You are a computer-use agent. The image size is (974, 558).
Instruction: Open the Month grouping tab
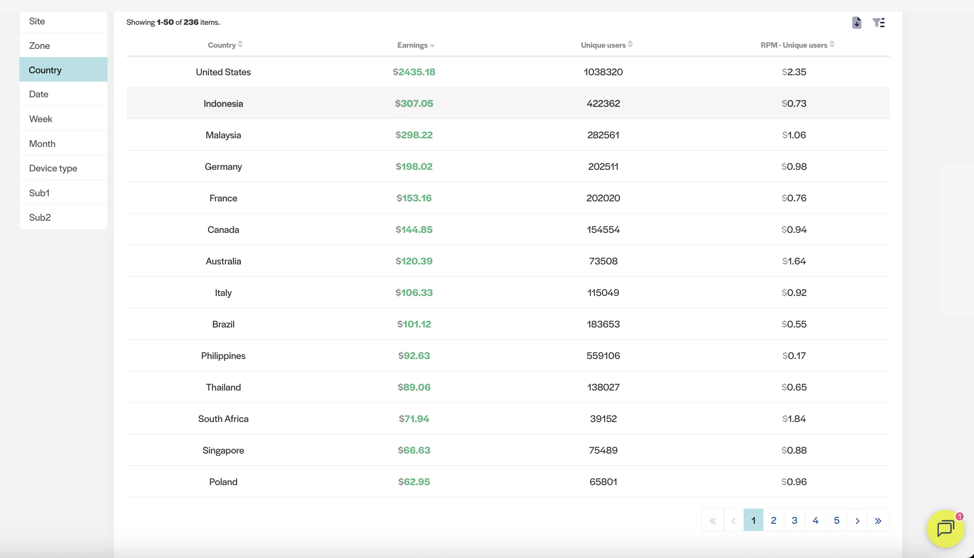pyautogui.click(x=42, y=144)
